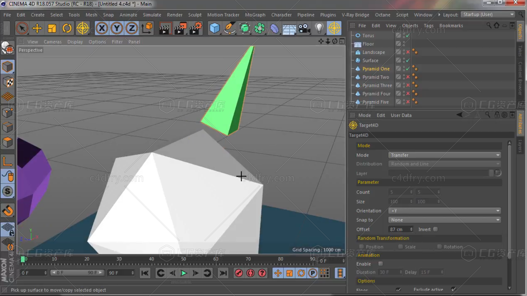Switch to Texture mode in left toolbar
The width and height of the screenshot is (527, 296).
[8, 82]
